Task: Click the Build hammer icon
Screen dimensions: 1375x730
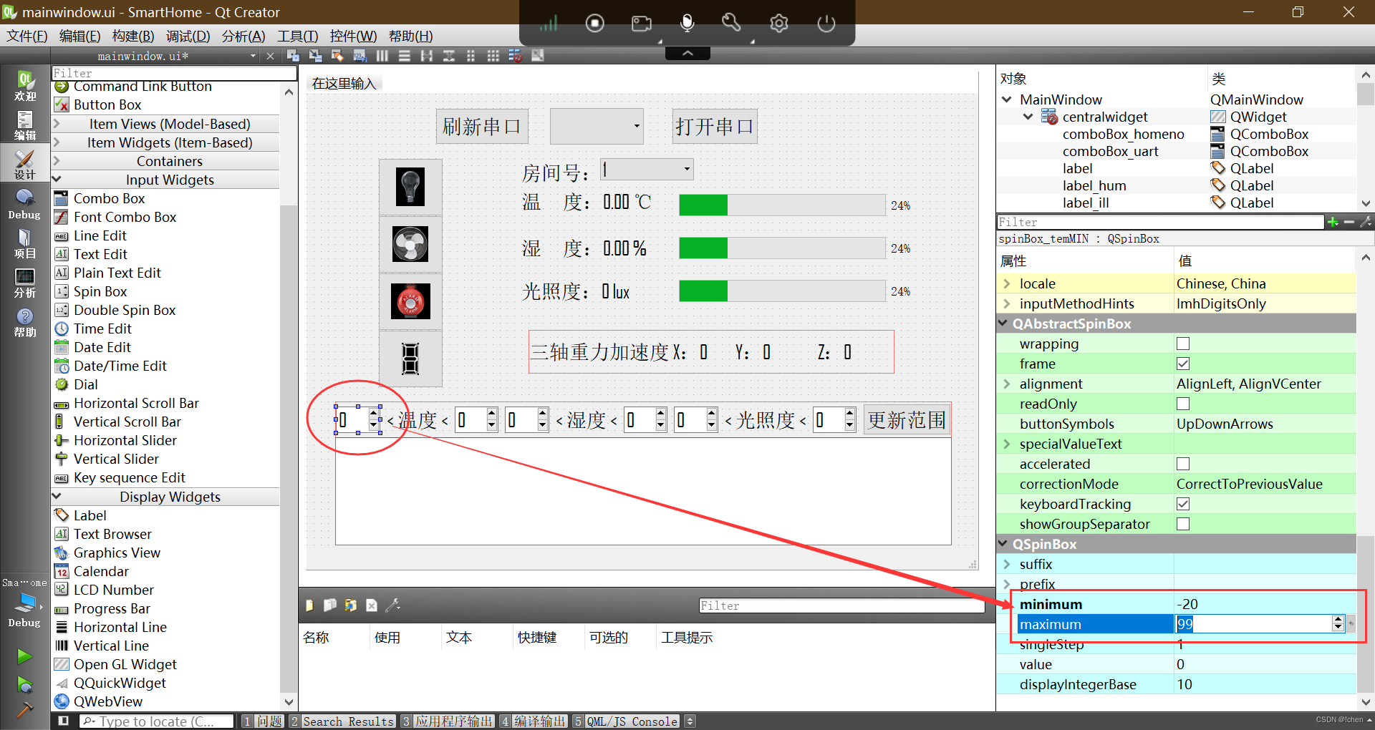Action: (x=25, y=709)
